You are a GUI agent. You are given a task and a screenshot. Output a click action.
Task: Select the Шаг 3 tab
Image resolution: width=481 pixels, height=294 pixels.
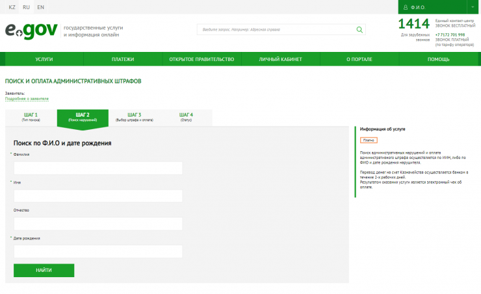click(134, 117)
